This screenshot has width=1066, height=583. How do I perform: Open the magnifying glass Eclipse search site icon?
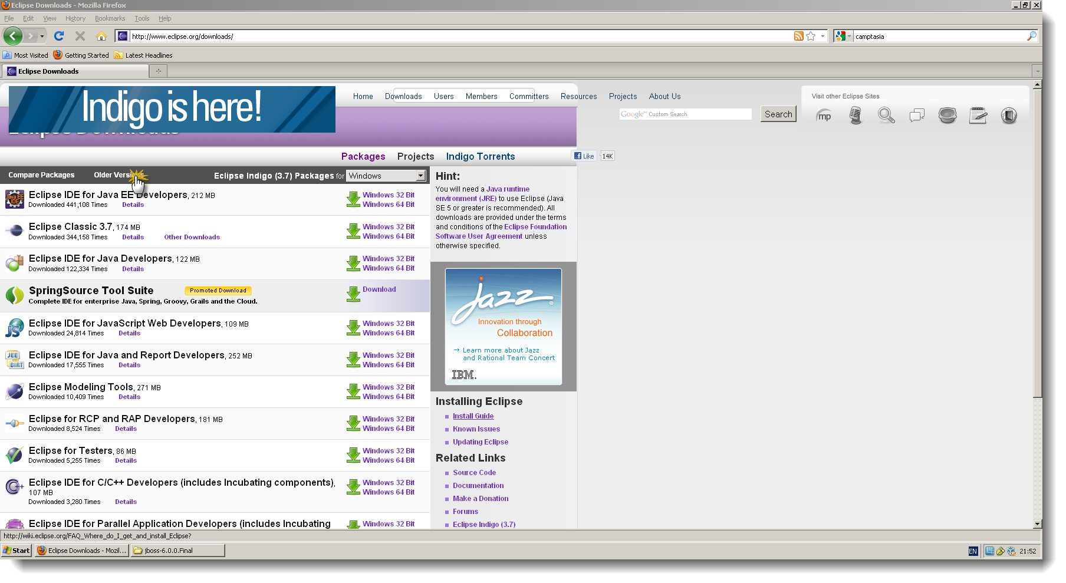(886, 116)
